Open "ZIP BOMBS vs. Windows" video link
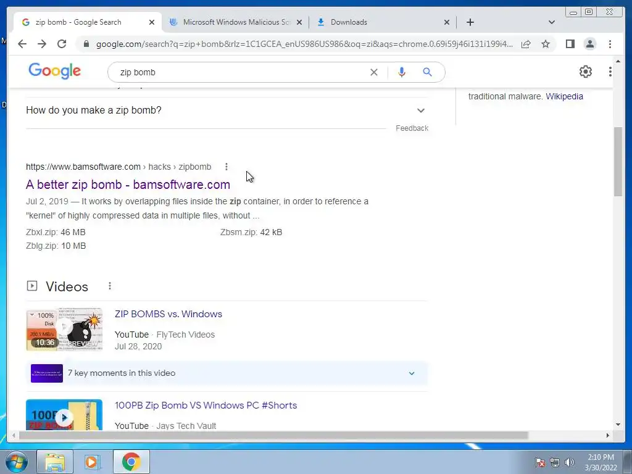The height and width of the screenshot is (474, 632). [x=168, y=314]
